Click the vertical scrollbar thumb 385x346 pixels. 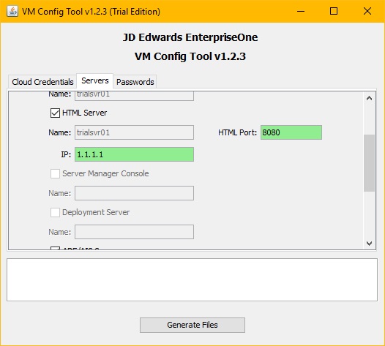(x=369, y=163)
